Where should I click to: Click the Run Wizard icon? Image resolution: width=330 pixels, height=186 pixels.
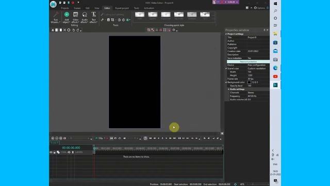point(56,15)
